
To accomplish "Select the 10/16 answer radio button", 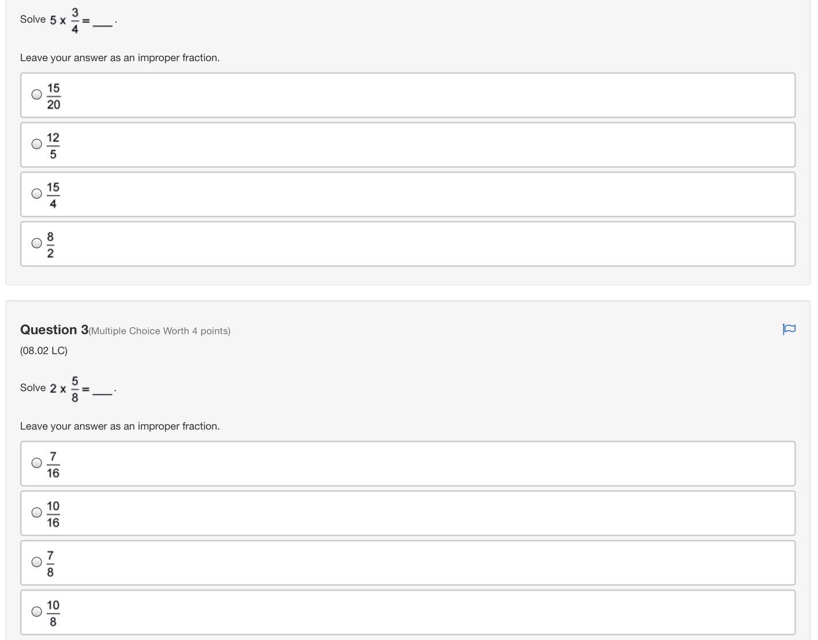I will click(37, 512).
